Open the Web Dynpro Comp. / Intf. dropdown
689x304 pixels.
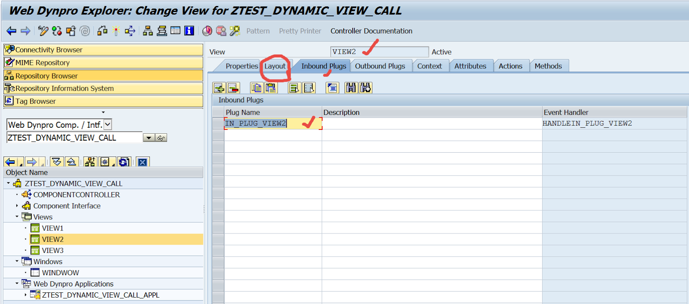(108, 125)
